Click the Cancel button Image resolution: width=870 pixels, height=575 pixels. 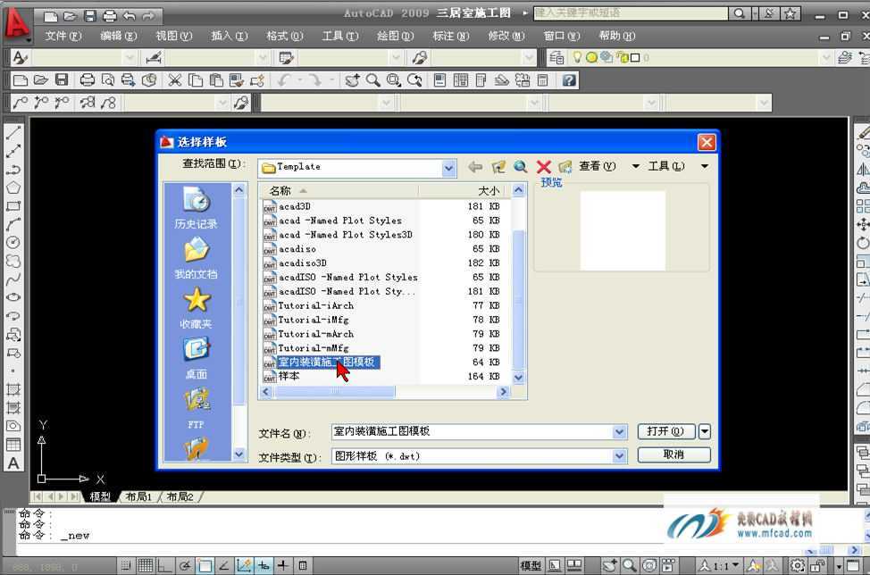click(x=674, y=454)
